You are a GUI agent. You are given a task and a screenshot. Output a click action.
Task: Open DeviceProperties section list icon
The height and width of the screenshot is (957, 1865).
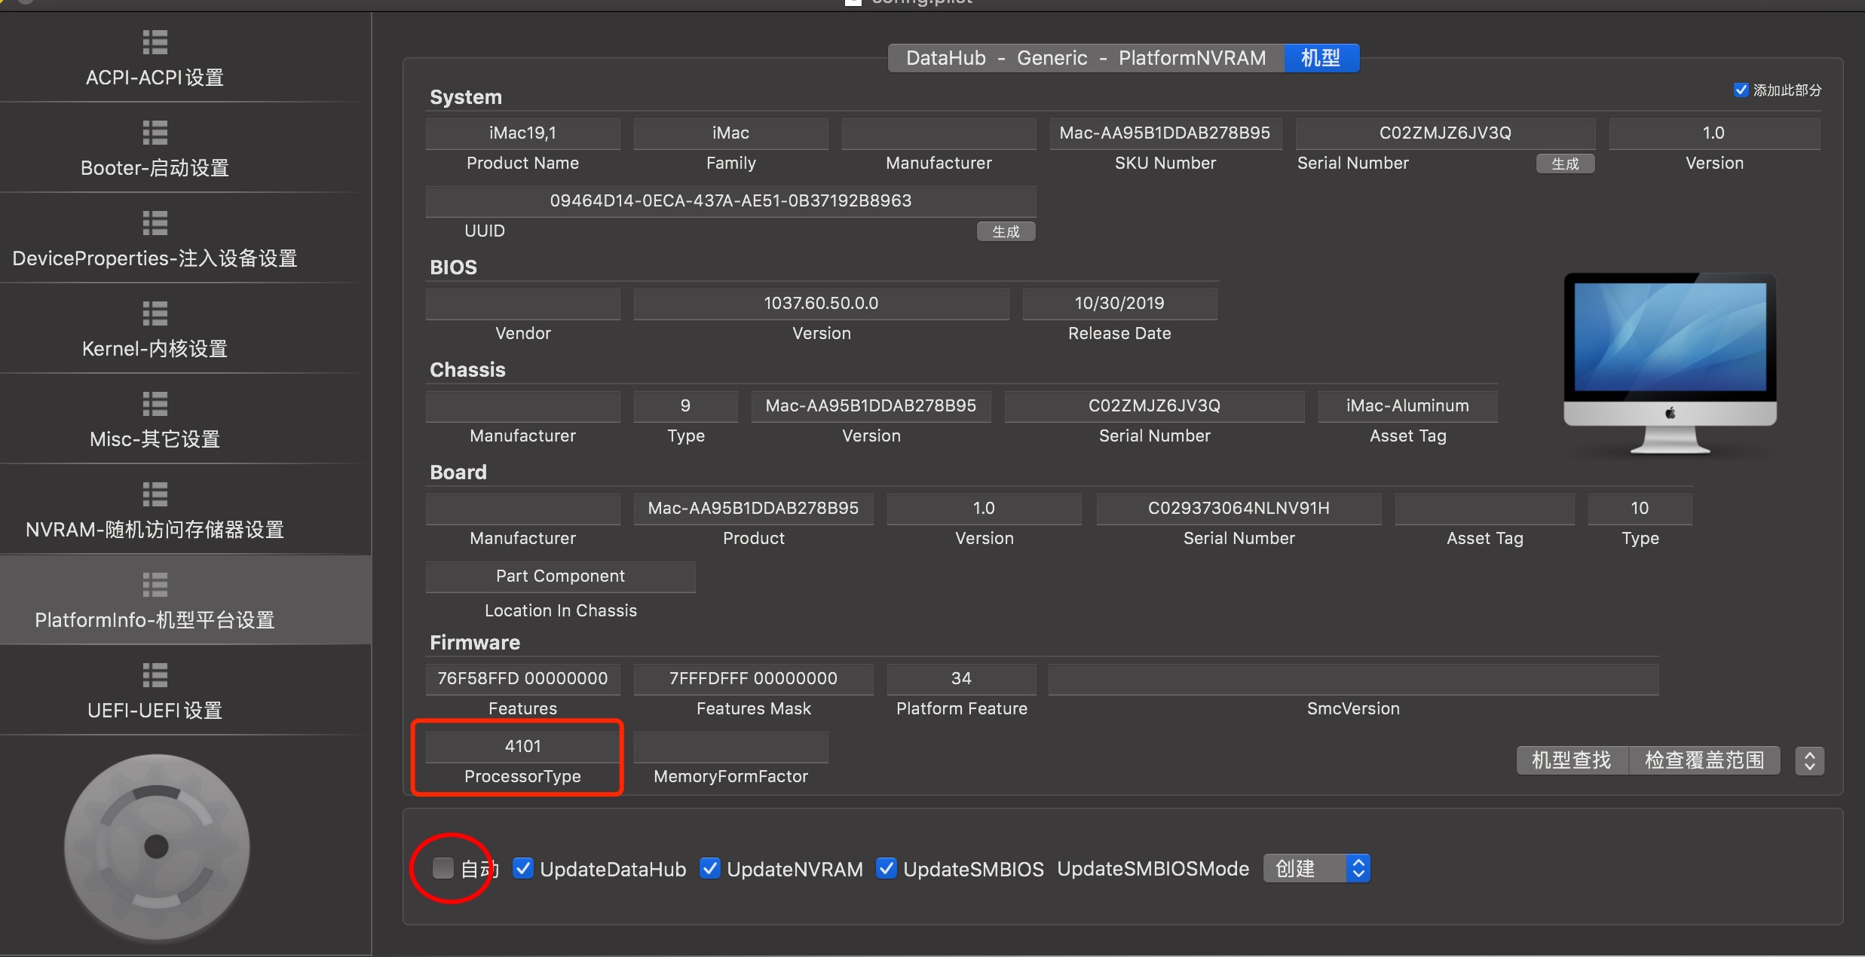tap(155, 223)
